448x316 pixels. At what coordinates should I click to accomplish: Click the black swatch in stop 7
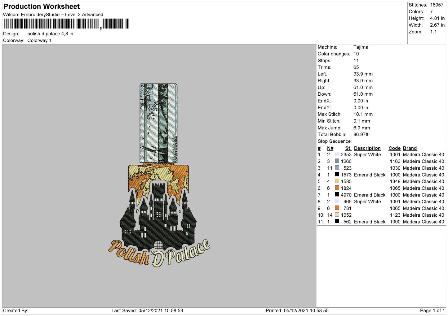[x=337, y=195]
